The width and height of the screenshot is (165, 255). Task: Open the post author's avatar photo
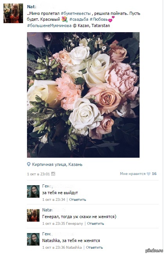[x=13, y=13]
